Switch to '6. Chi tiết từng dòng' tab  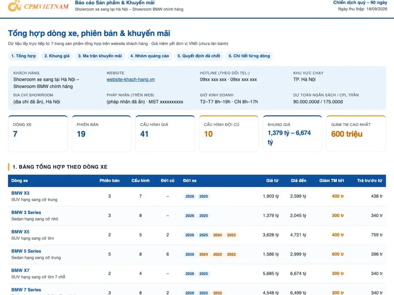[249, 56]
